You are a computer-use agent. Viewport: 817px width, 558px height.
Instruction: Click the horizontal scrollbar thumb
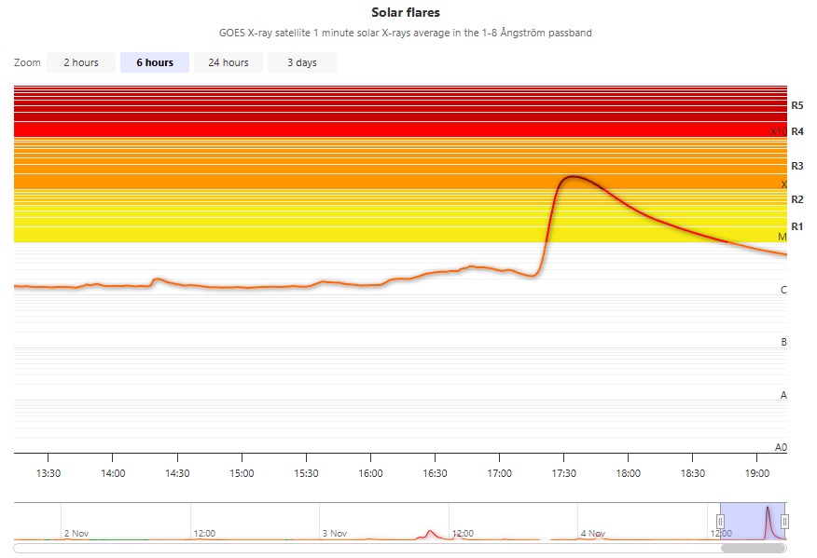(753, 548)
